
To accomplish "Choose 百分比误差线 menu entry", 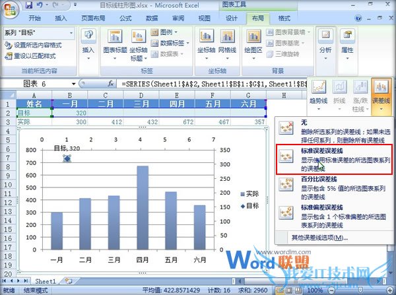I will pos(335,187).
